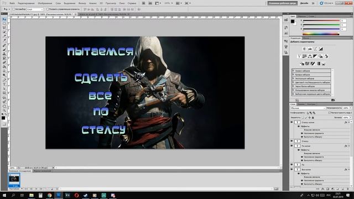Collapse effects of 'По копия' layer

[349, 146]
